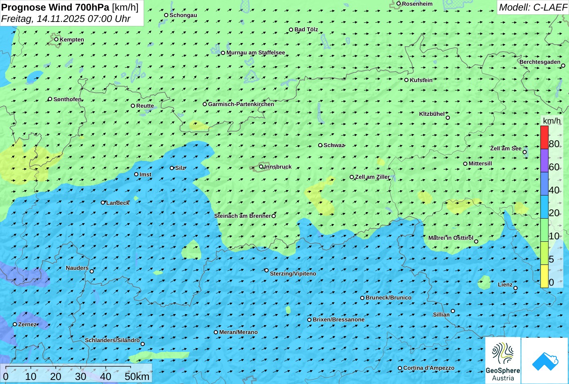Screen dimensions: 569x384
Task: Click the 'km/h' legend heading
Action: click(552, 121)
